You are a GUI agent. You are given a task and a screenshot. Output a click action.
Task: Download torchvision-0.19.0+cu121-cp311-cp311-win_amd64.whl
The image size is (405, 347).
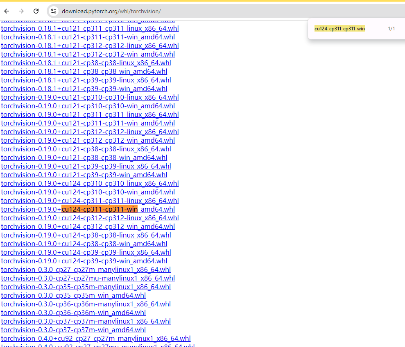click(x=88, y=123)
